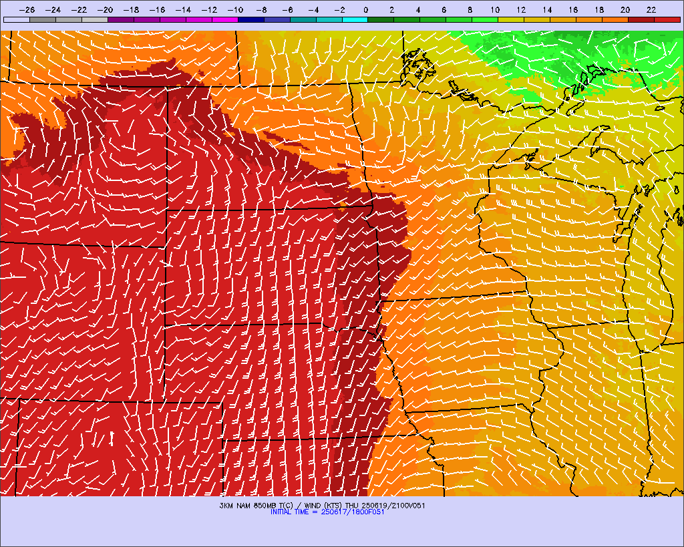Click the 12 legend label
The height and width of the screenshot is (547, 684).
[x=521, y=9]
